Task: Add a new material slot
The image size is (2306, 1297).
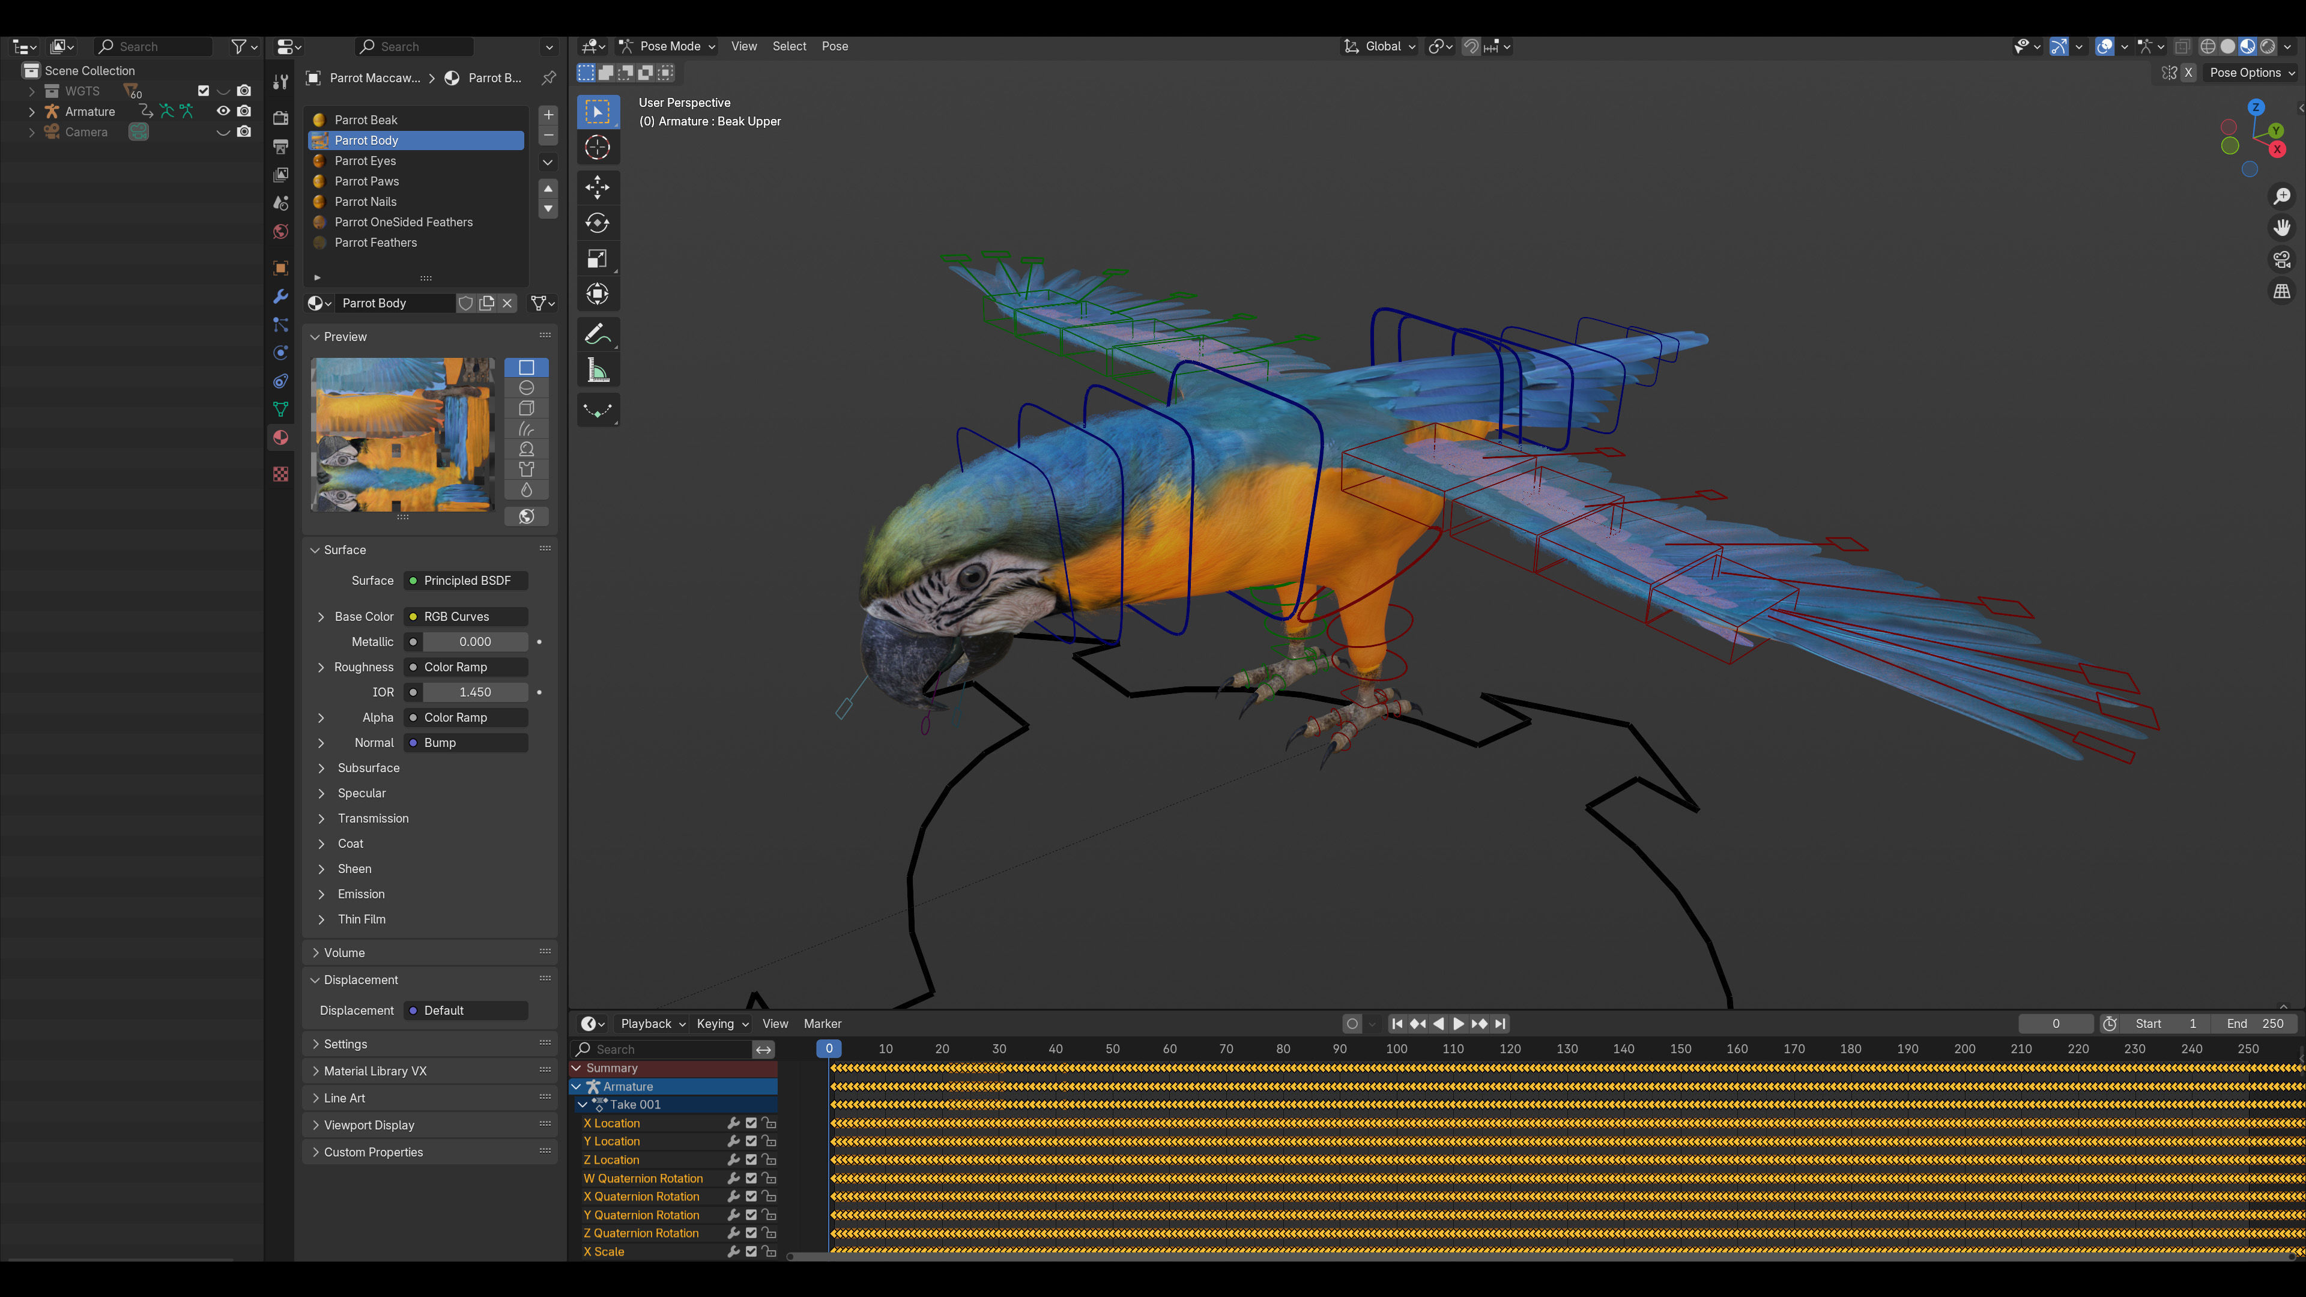Action: tap(549, 115)
